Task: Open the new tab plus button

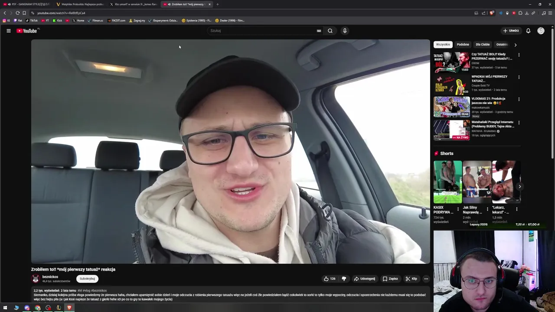Action: pyautogui.click(x=218, y=4)
